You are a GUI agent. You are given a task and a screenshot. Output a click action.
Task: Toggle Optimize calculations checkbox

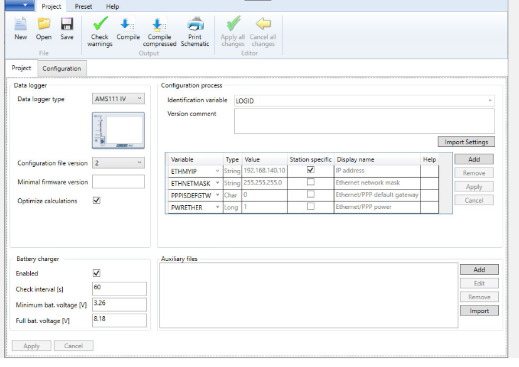(x=97, y=201)
